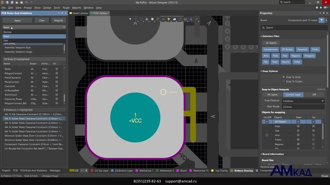Select the place text string 'A' icon
The width and height of the screenshot is (330, 185).
tap(191, 20)
